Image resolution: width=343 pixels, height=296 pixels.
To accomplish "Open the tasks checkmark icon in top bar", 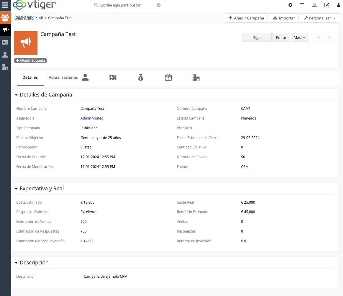I will [327, 5].
